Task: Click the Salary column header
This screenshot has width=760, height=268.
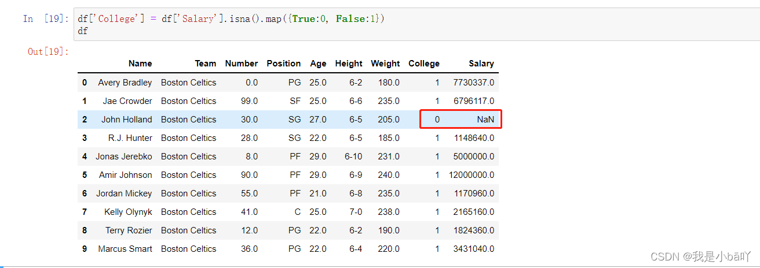Action: [481, 64]
